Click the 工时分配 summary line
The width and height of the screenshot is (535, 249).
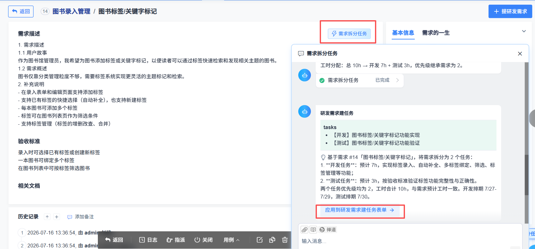[x=392, y=65]
